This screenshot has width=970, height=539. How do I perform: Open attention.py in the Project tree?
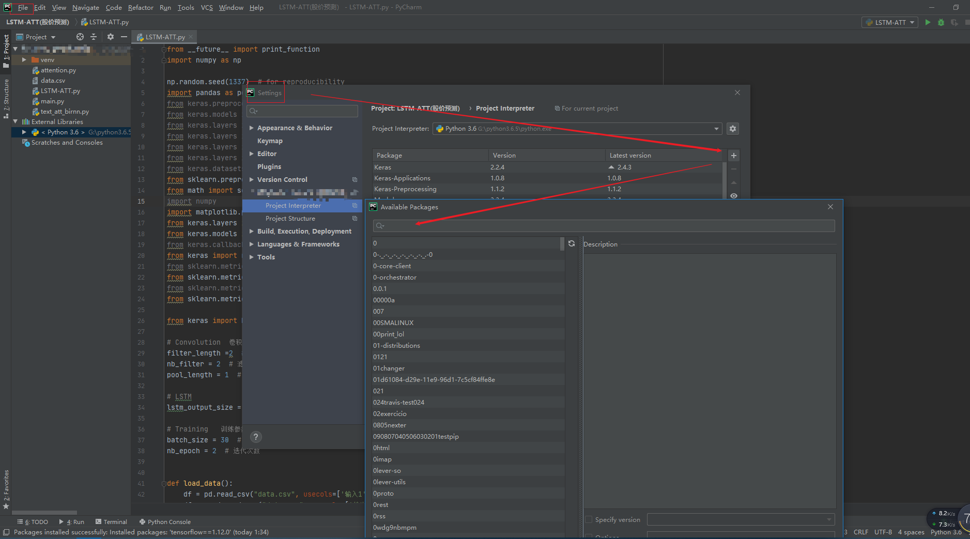tap(58, 70)
